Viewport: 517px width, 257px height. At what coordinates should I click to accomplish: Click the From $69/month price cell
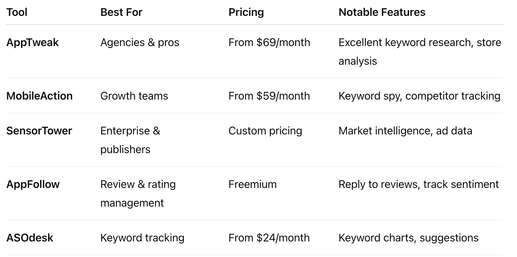click(x=269, y=42)
